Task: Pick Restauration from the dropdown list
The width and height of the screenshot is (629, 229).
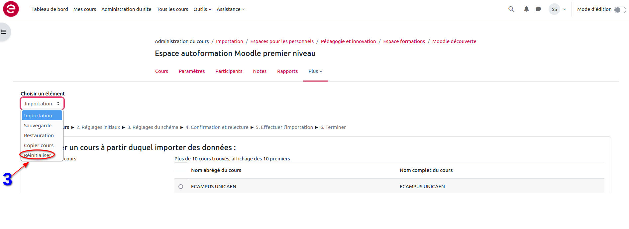Action: click(39, 136)
